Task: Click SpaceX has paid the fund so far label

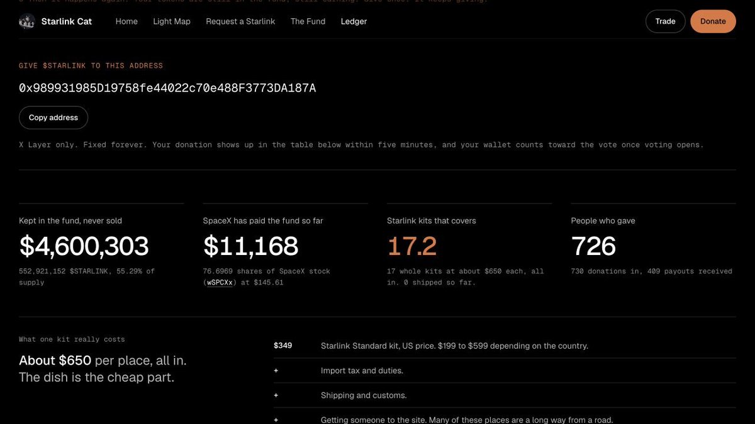Action: click(x=263, y=220)
